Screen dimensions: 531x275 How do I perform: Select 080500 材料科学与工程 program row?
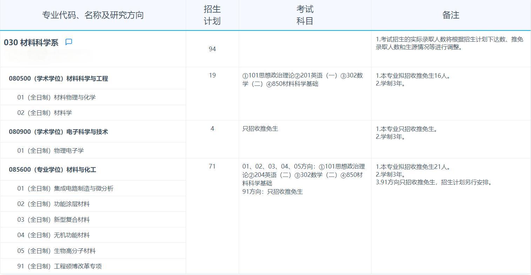pyautogui.click(x=58, y=78)
